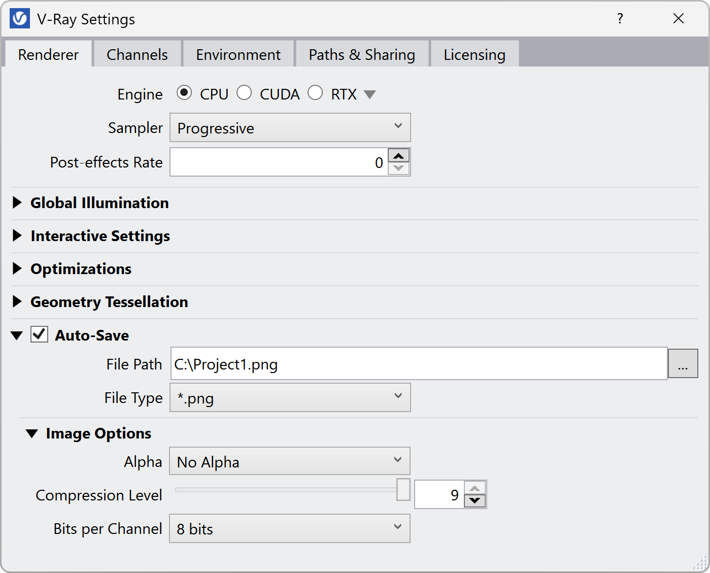
Task: Click the Compression Level value field
Action: point(439,494)
